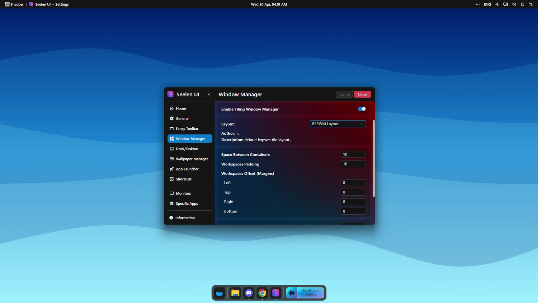This screenshot has height=303, width=538.
Task: Click the Bottom margin offset field
Action: point(353,211)
